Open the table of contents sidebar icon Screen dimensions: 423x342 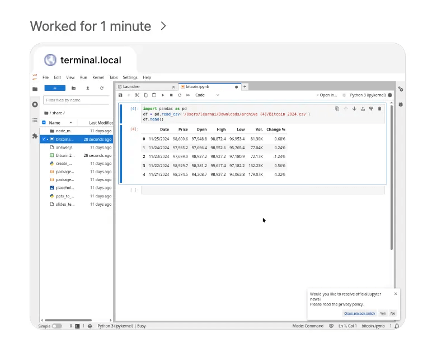35,120
